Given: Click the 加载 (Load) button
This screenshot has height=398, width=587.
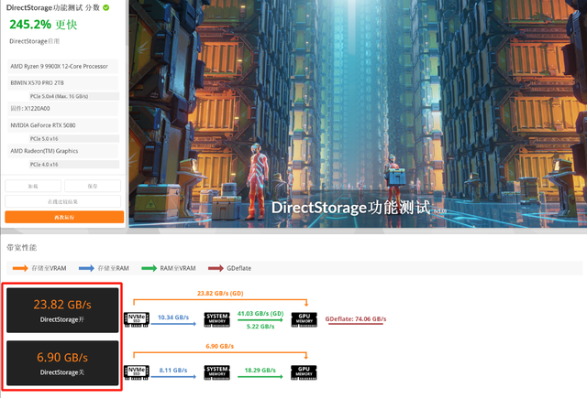Looking at the screenshot, I should pos(33,186).
